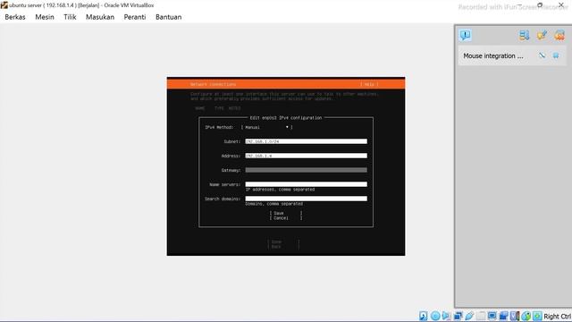
Task: Click the shared folders status bar icon
Action: [481, 316]
